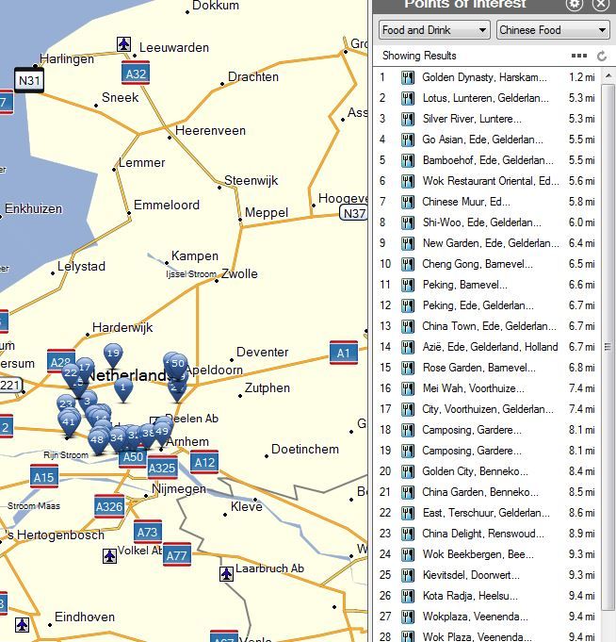Click map pin number 19
The height and width of the screenshot is (642, 616).
pos(113,355)
